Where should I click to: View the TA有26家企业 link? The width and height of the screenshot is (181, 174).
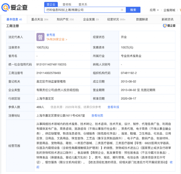57,40
